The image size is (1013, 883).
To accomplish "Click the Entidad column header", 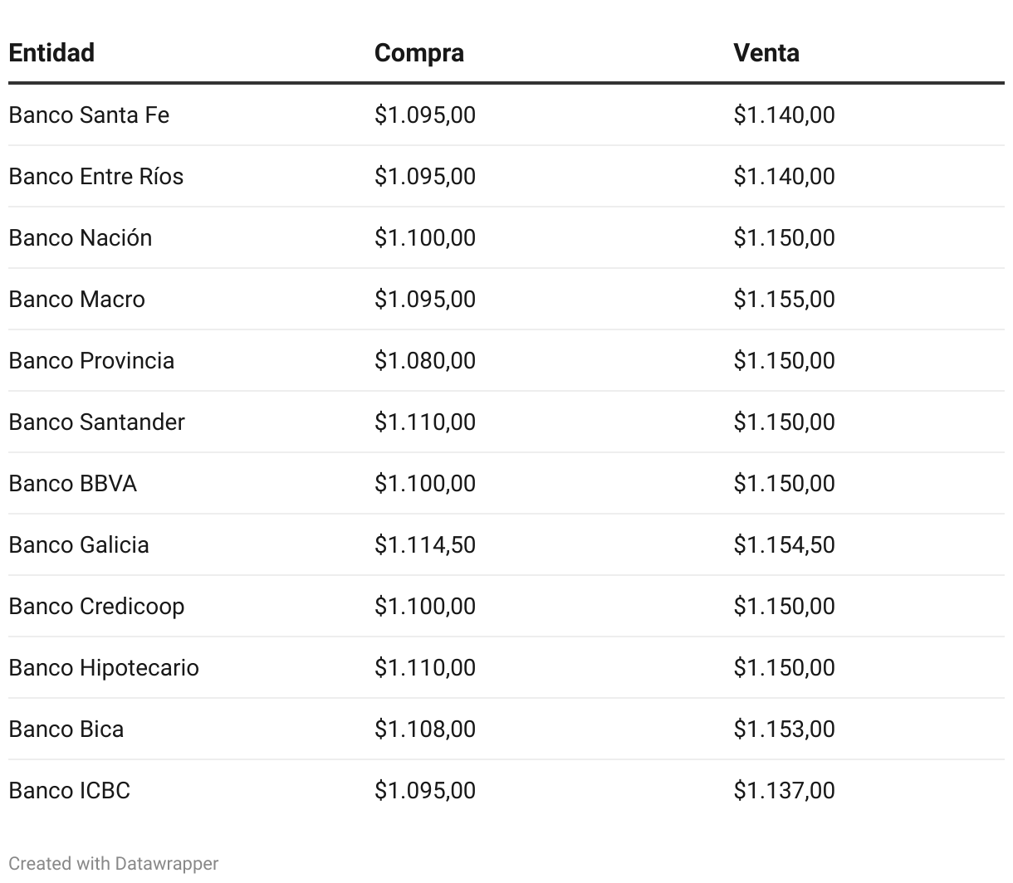I will pyautogui.click(x=51, y=53).
